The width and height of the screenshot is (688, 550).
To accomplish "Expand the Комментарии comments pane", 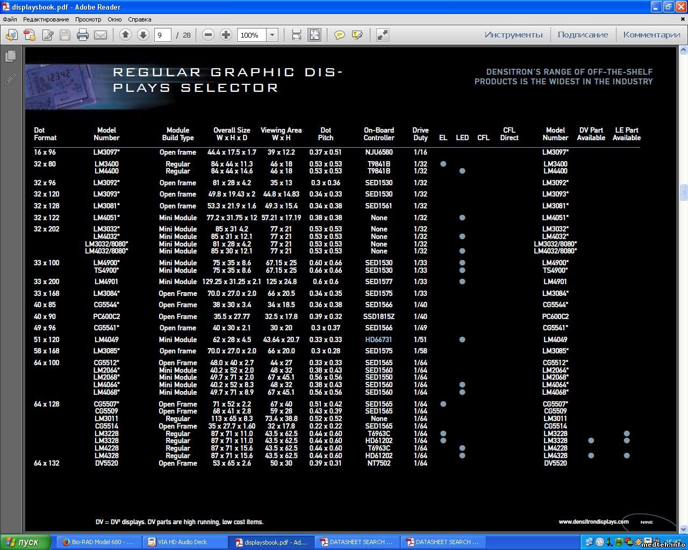I will tap(651, 35).
